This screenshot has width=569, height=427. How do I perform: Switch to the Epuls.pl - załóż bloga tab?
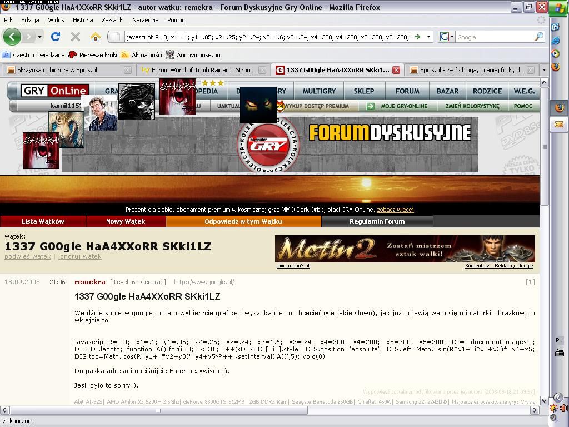tap(471, 69)
